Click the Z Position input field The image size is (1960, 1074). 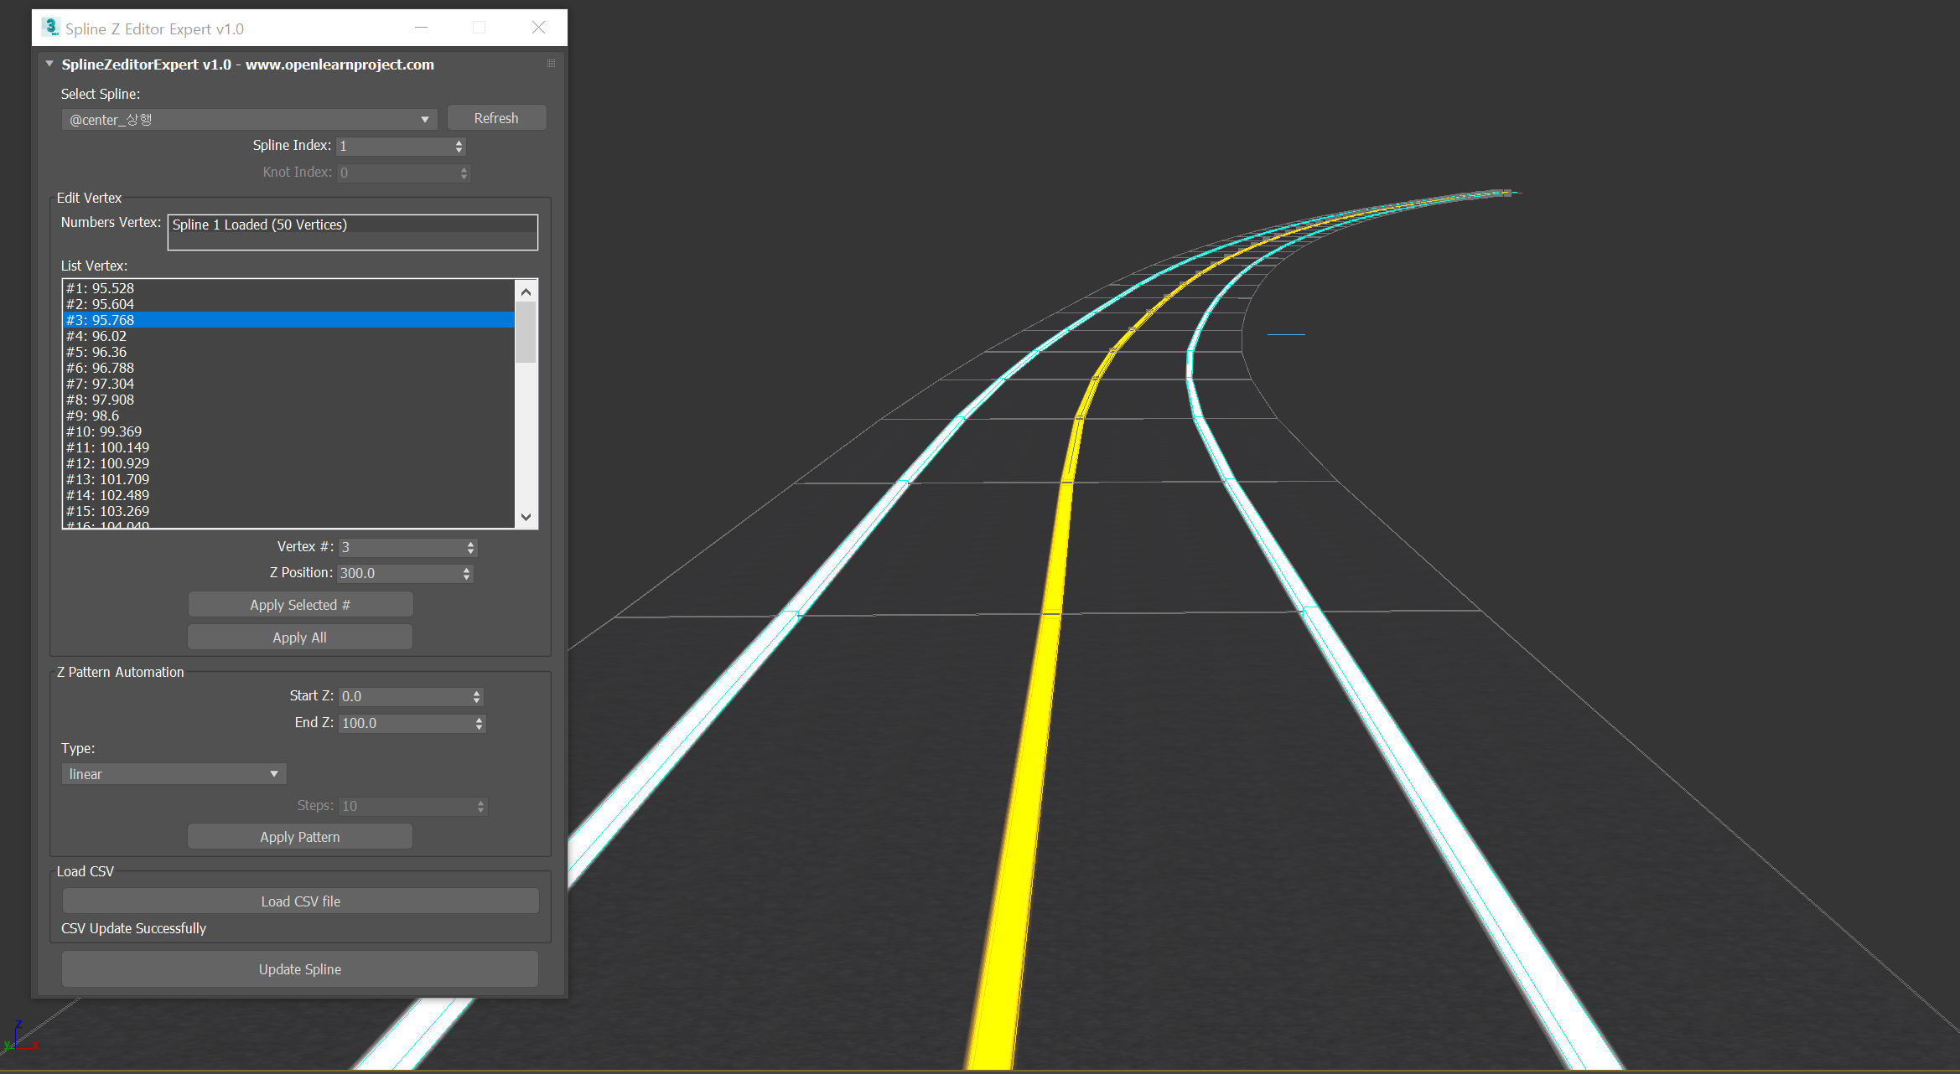399,573
